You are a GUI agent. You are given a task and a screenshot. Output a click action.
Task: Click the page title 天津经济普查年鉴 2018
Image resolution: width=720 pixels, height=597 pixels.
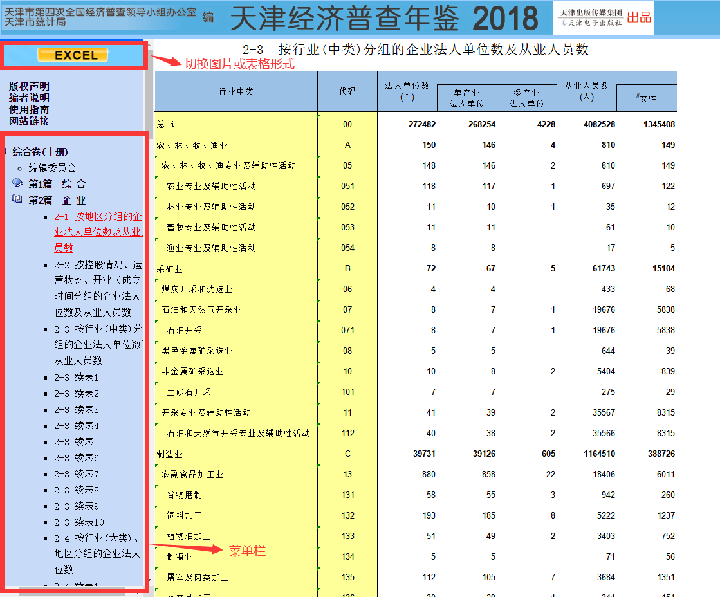pyautogui.click(x=384, y=19)
